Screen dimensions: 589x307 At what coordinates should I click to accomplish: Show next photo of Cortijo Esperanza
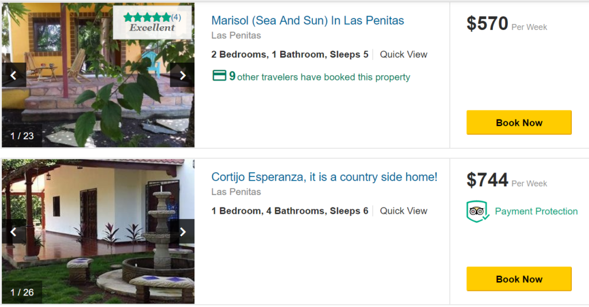click(182, 232)
